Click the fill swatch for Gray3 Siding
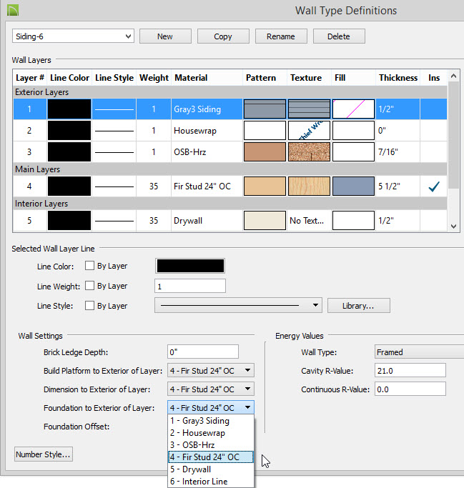 [353, 109]
